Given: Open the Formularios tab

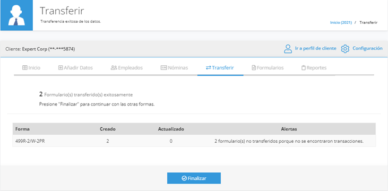Looking at the screenshot, I should pos(268,68).
